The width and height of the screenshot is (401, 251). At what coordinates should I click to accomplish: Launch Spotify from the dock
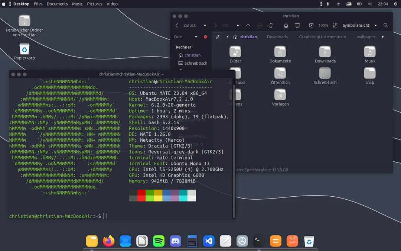pyautogui.click(x=159, y=241)
